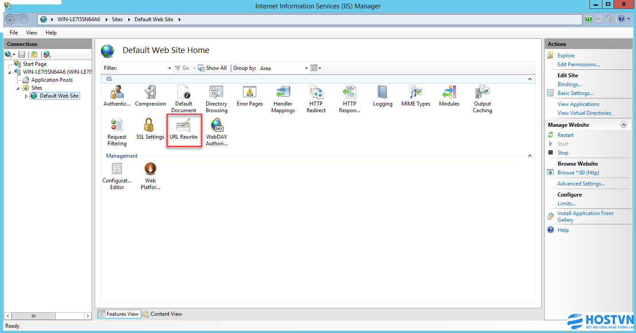The width and height of the screenshot is (636, 333).
Task: Open the view mode icons dropdown
Action: tap(316, 68)
